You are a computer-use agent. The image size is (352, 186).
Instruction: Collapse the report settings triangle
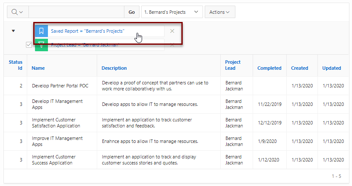(x=13, y=31)
